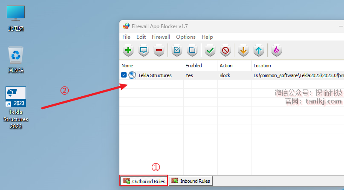Select the 回收站 recycle bin icon
This screenshot has height=190, width=344.
[x=16, y=60]
